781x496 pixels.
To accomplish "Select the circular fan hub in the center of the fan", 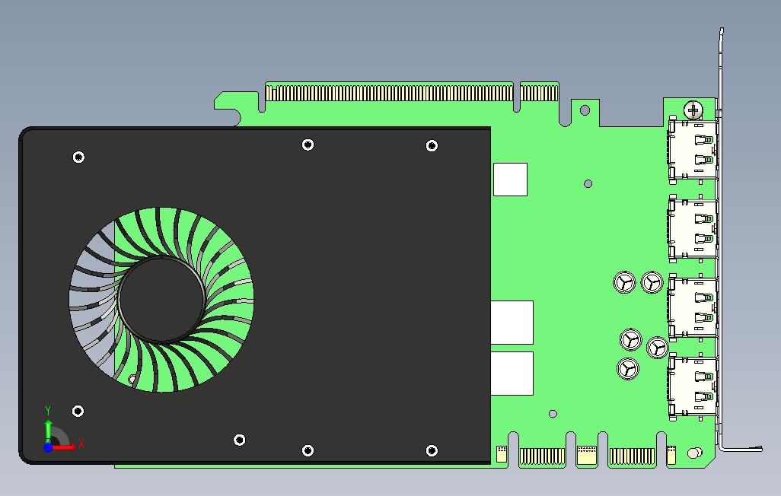I will [161, 300].
